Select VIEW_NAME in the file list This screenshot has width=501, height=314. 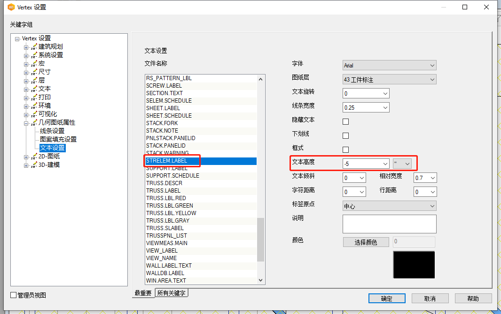pos(201,258)
